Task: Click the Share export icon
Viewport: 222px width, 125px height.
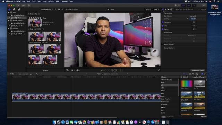Action: point(204,5)
